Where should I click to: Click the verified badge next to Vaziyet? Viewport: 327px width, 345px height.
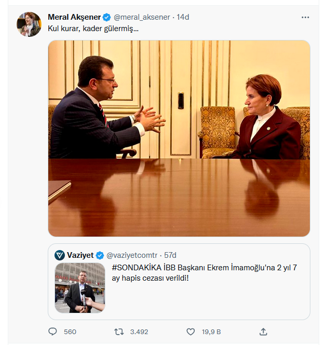coord(100,255)
